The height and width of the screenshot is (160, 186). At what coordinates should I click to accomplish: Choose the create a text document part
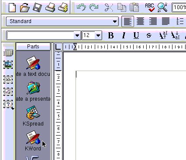[33, 66]
